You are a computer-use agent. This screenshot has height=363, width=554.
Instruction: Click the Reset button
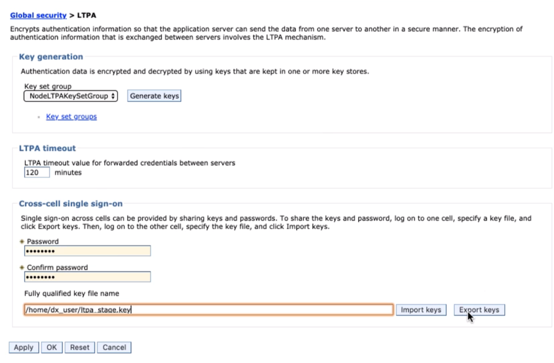click(x=80, y=347)
